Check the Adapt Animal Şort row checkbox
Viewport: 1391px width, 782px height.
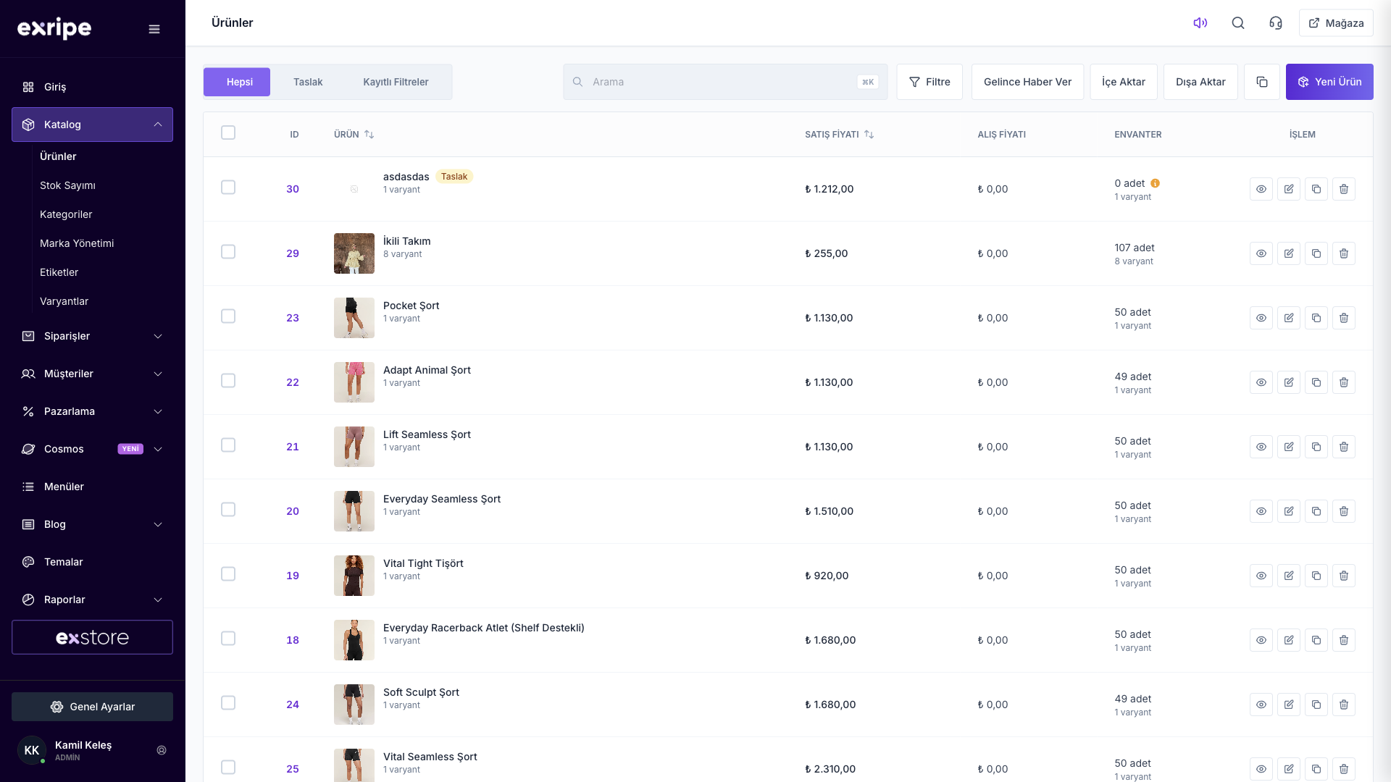pyautogui.click(x=228, y=381)
